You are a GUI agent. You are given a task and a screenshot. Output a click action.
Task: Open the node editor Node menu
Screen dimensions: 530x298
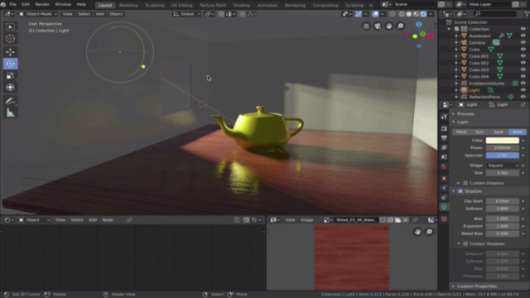[x=108, y=220]
